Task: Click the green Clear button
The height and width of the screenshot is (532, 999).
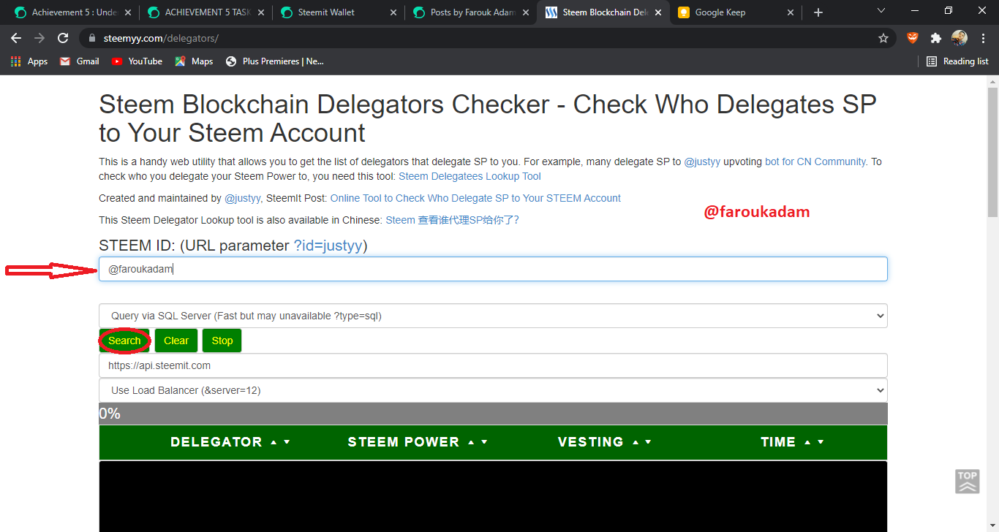Action: click(176, 341)
